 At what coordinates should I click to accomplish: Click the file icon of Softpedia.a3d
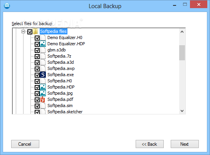pos(43,62)
